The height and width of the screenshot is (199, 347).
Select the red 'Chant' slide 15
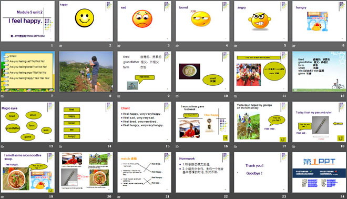click(x=144, y=122)
